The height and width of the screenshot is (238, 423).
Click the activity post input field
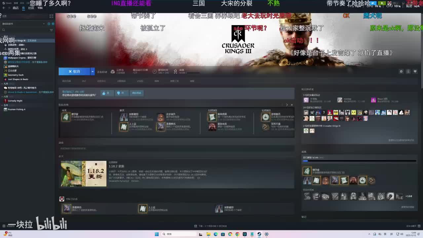pyautogui.click(x=176, y=149)
